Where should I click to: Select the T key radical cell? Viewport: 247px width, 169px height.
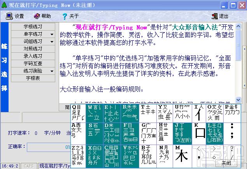[148, 113]
